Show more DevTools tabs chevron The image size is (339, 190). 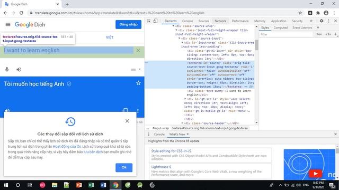coord(311,21)
